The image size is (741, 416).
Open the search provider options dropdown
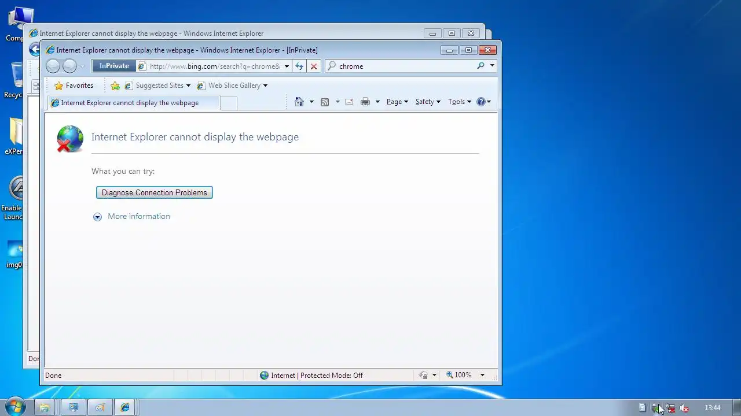[x=492, y=66]
